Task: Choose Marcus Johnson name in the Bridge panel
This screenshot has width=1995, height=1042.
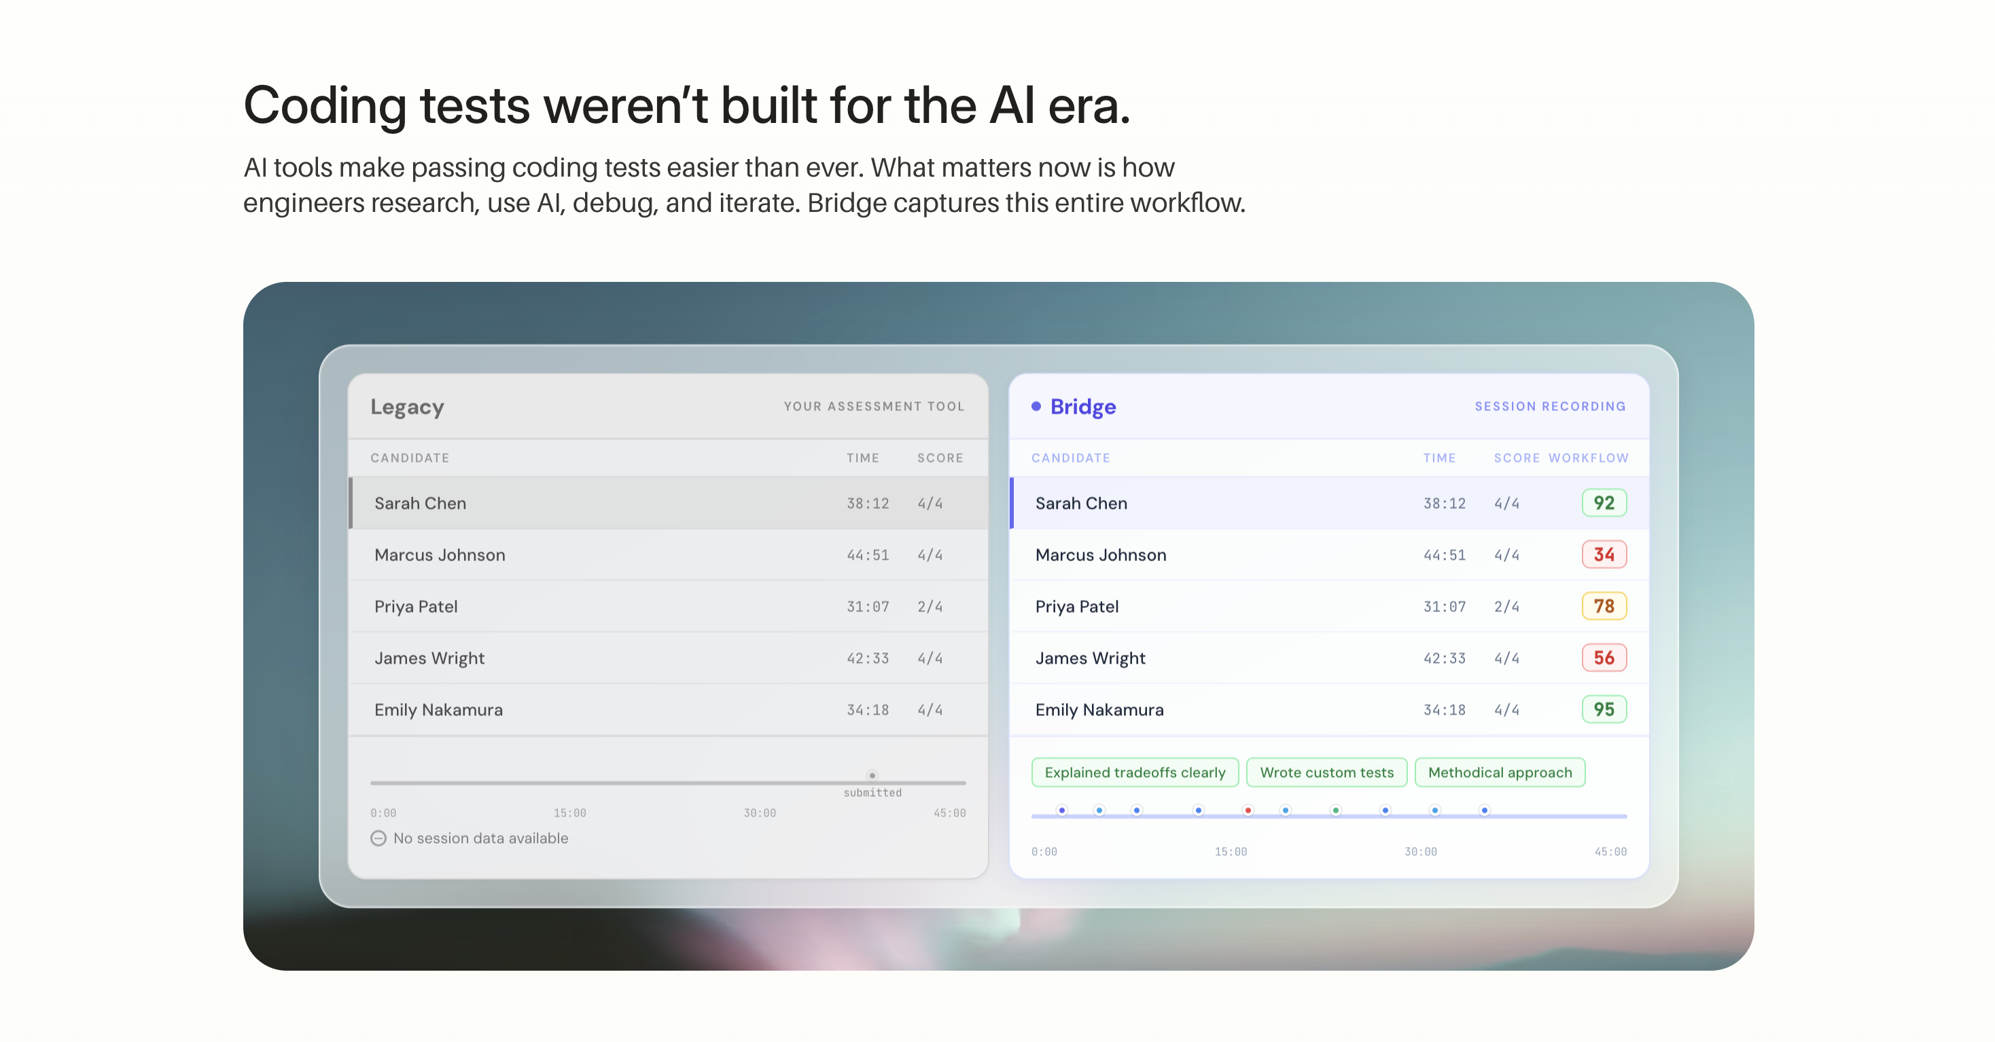Action: (1101, 555)
